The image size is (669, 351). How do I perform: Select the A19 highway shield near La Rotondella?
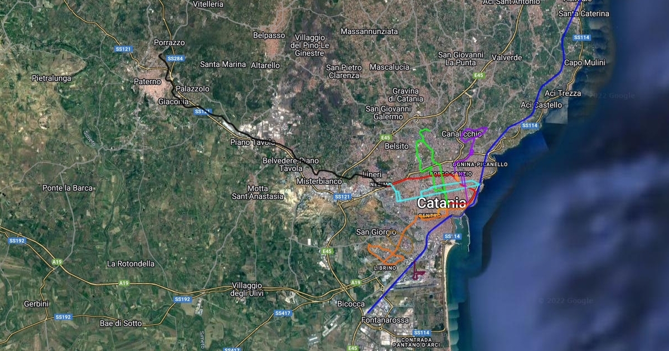coord(124,283)
